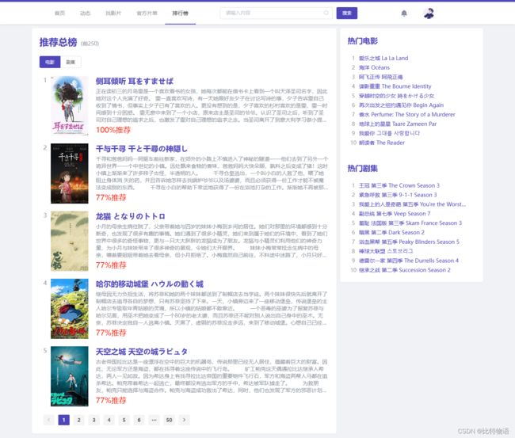515x438 pixels.
Task: Open poster of 哈尔的移动城堡 movie
Action: [69, 309]
